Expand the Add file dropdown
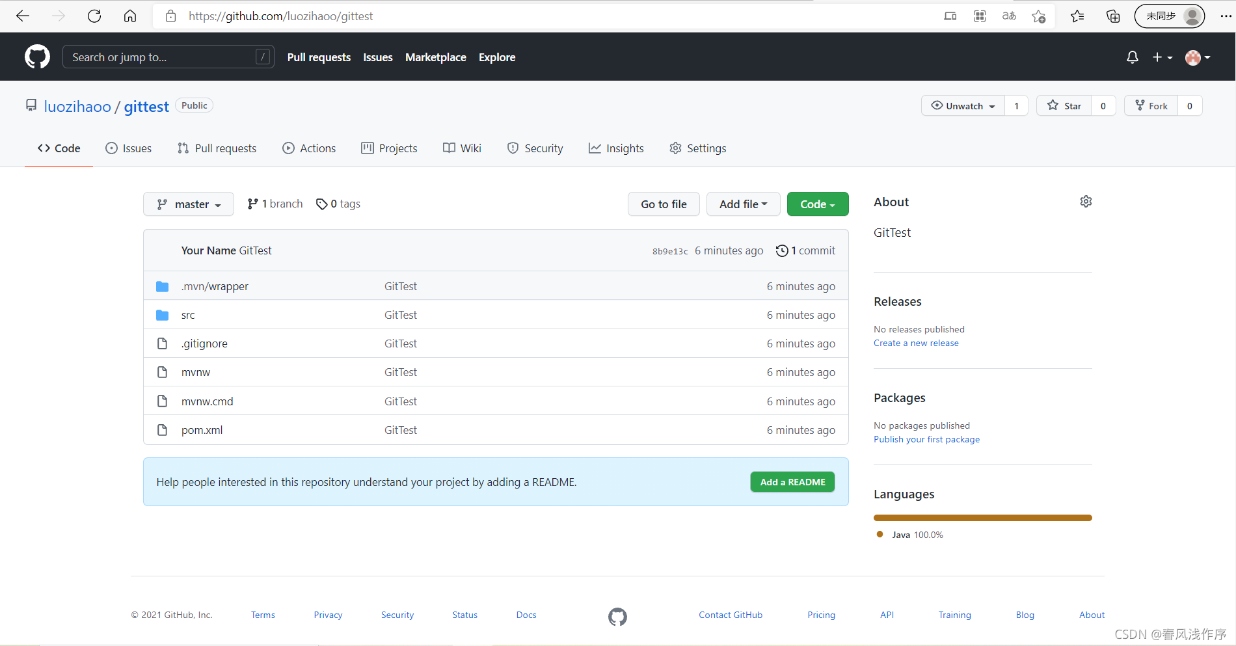The width and height of the screenshot is (1236, 646). coord(743,204)
